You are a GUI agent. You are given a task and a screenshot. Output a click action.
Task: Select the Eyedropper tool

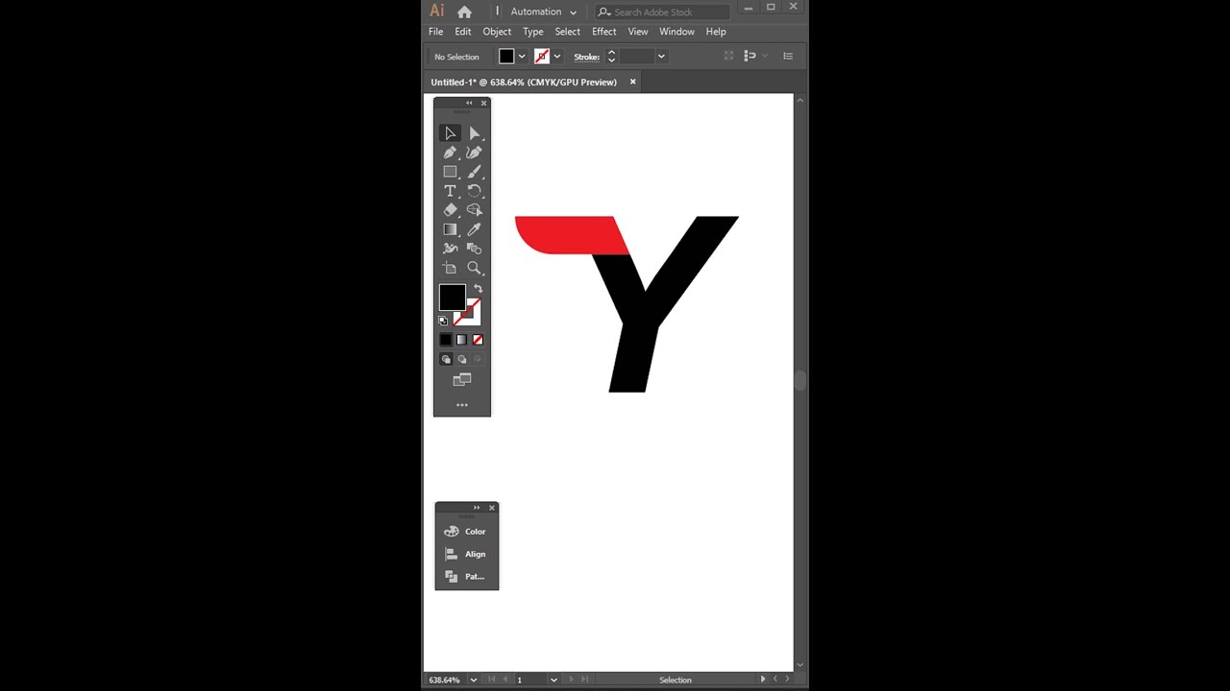474,229
